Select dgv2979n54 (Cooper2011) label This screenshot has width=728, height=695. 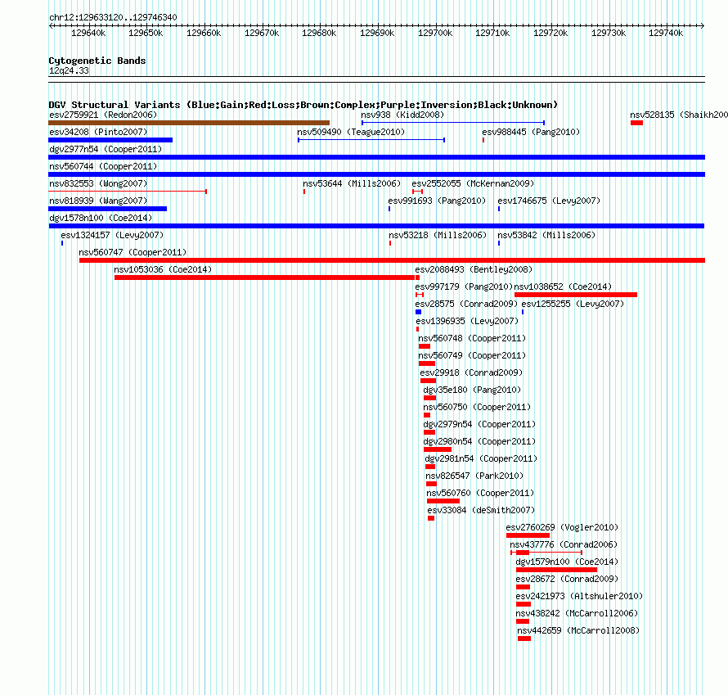click(479, 424)
